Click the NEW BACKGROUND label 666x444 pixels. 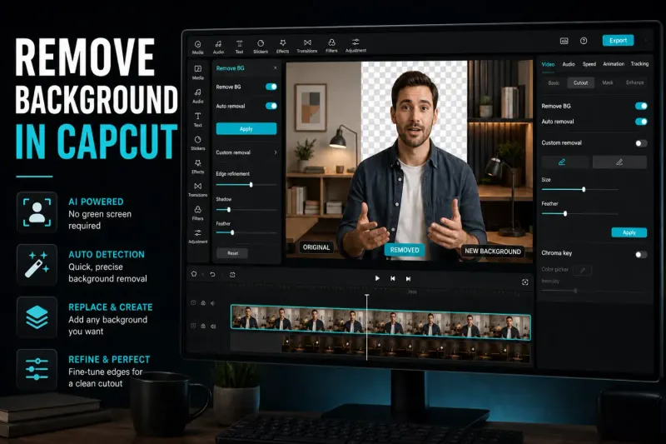(x=493, y=251)
